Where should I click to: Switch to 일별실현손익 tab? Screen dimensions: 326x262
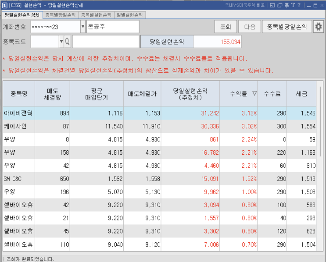pyautogui.click(x=130, y=15)
